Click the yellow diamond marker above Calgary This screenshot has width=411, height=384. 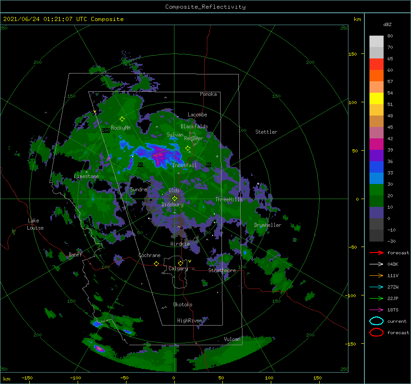tap(180, 263)
